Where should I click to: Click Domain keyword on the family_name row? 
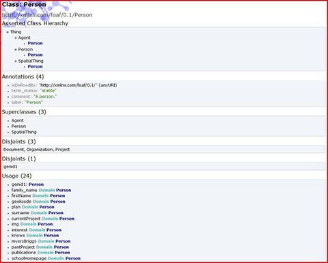point(46,190)
